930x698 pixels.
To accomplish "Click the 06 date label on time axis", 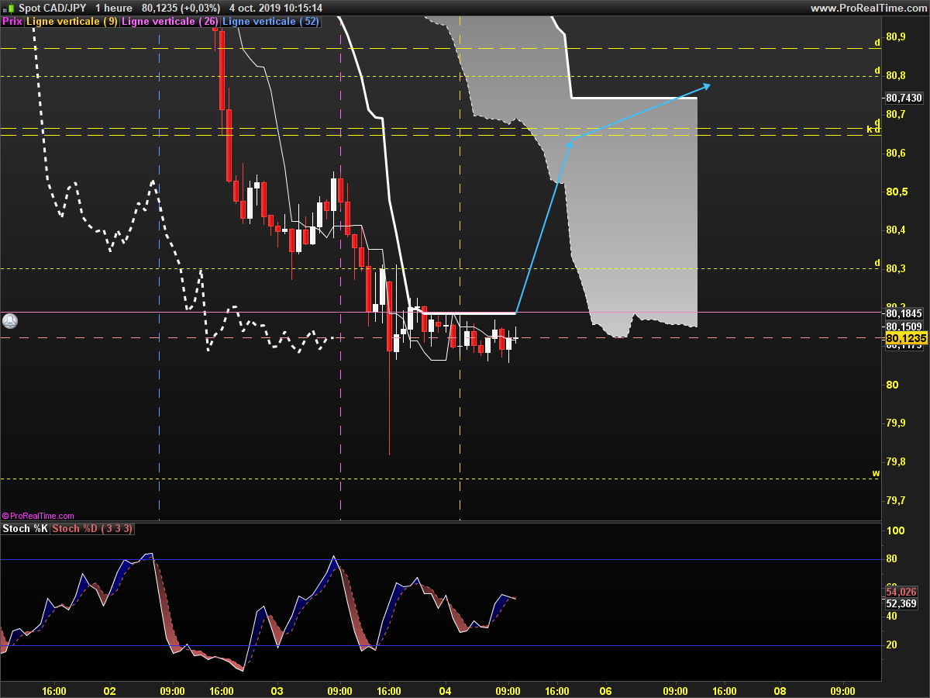I will coord(605,690).
